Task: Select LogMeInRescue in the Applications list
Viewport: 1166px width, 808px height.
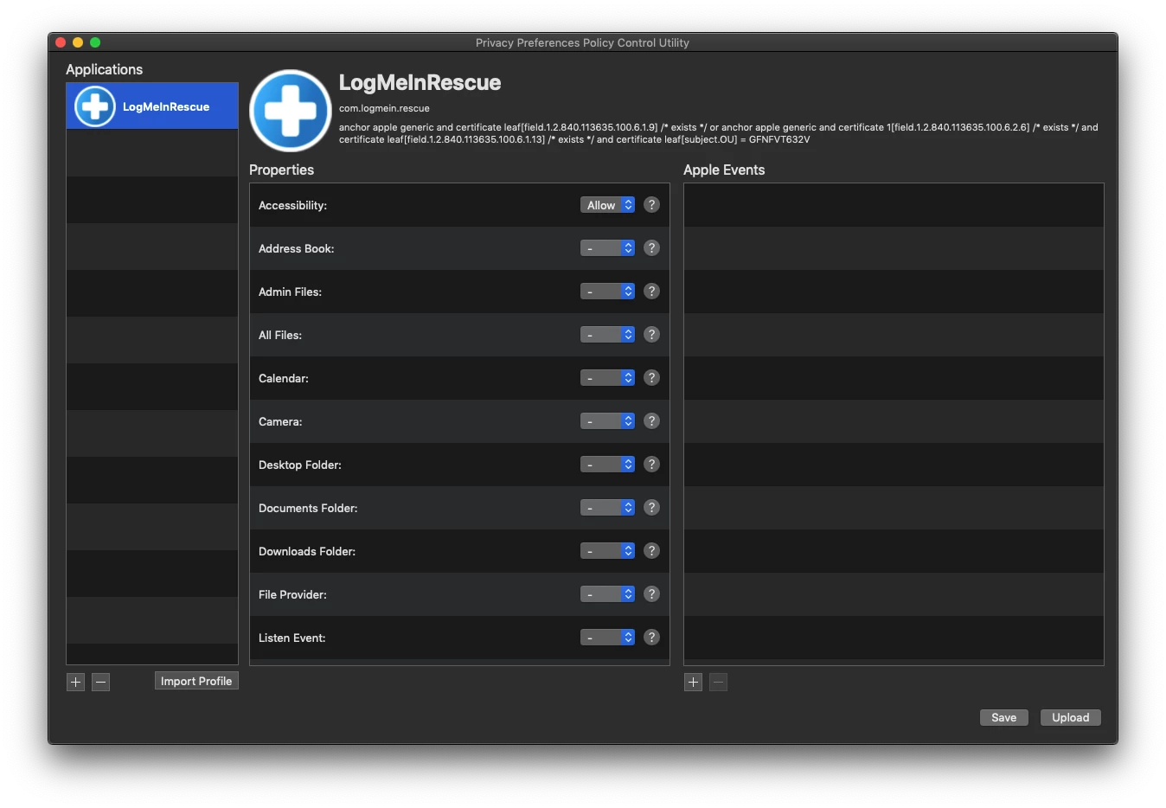Action: 152,106
